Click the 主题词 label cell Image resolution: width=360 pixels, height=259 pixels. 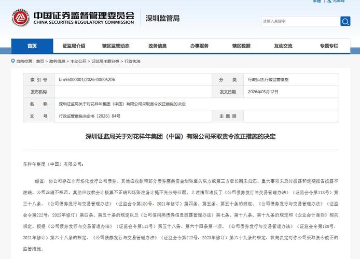point(228,116)
